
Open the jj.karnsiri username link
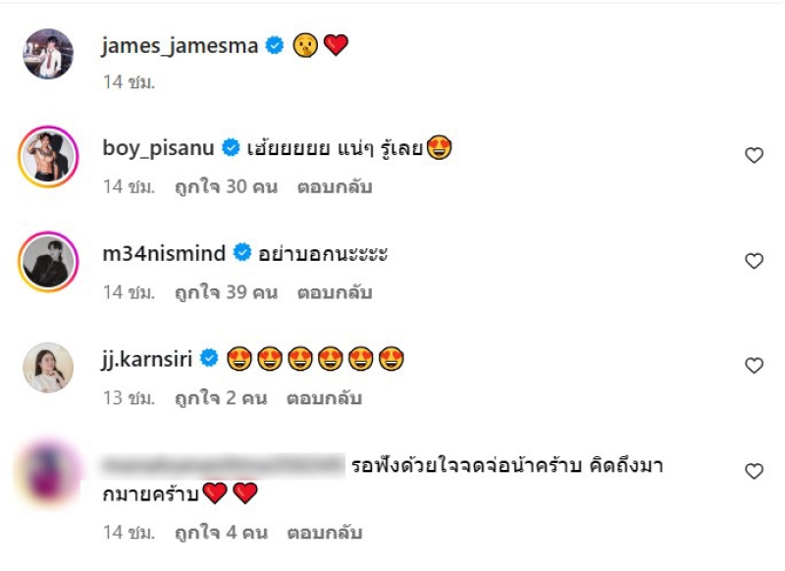(147, 359)
